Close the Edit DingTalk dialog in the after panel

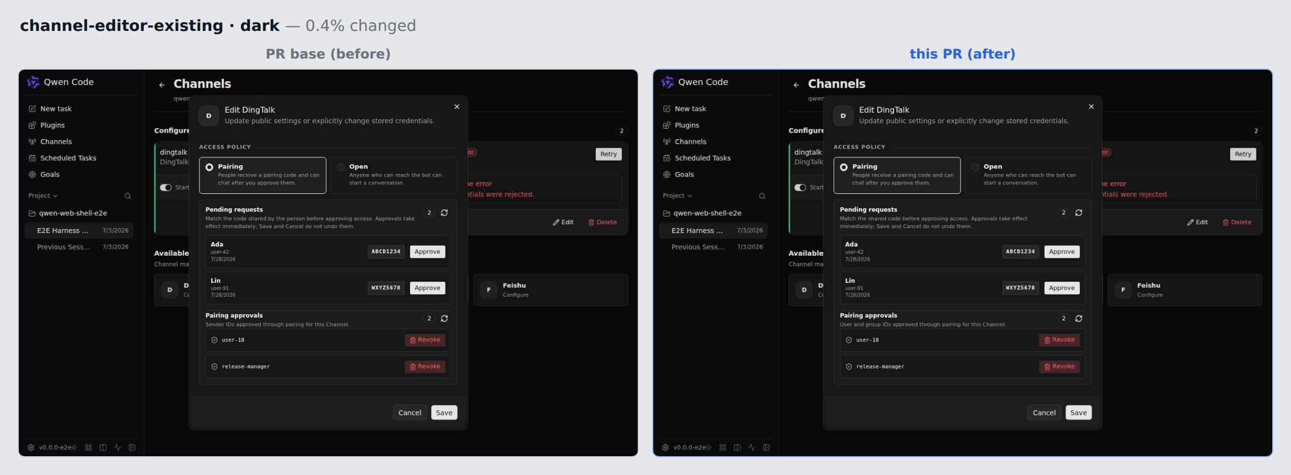[1091, 107]
